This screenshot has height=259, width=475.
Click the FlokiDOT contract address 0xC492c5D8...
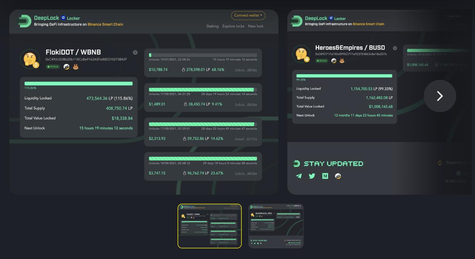click(x=86, y=59)
